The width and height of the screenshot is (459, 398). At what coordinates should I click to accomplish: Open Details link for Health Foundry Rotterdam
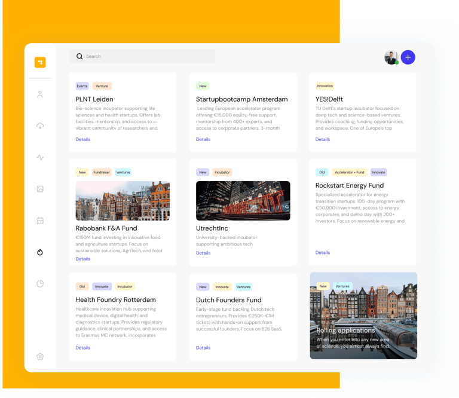coord(83,348)
